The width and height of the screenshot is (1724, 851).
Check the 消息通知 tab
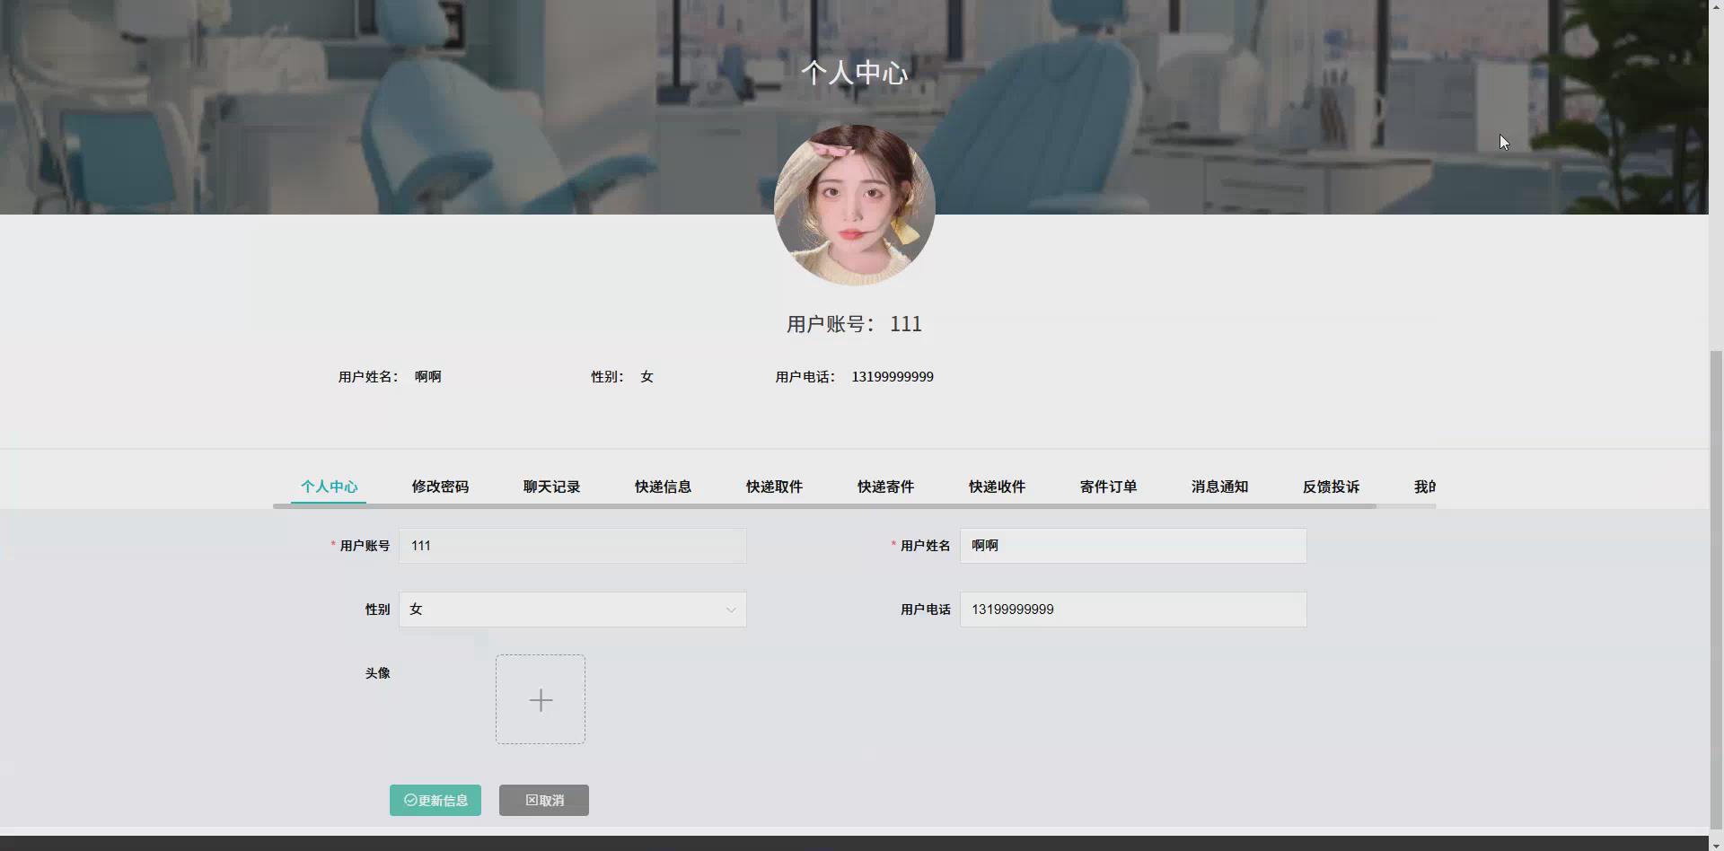point(1219,487)
